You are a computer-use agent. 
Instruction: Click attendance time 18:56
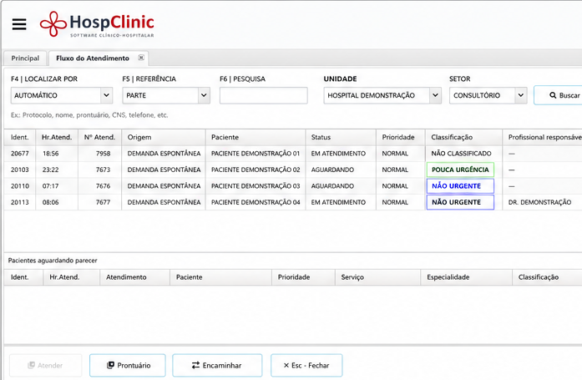pos(50,154)
